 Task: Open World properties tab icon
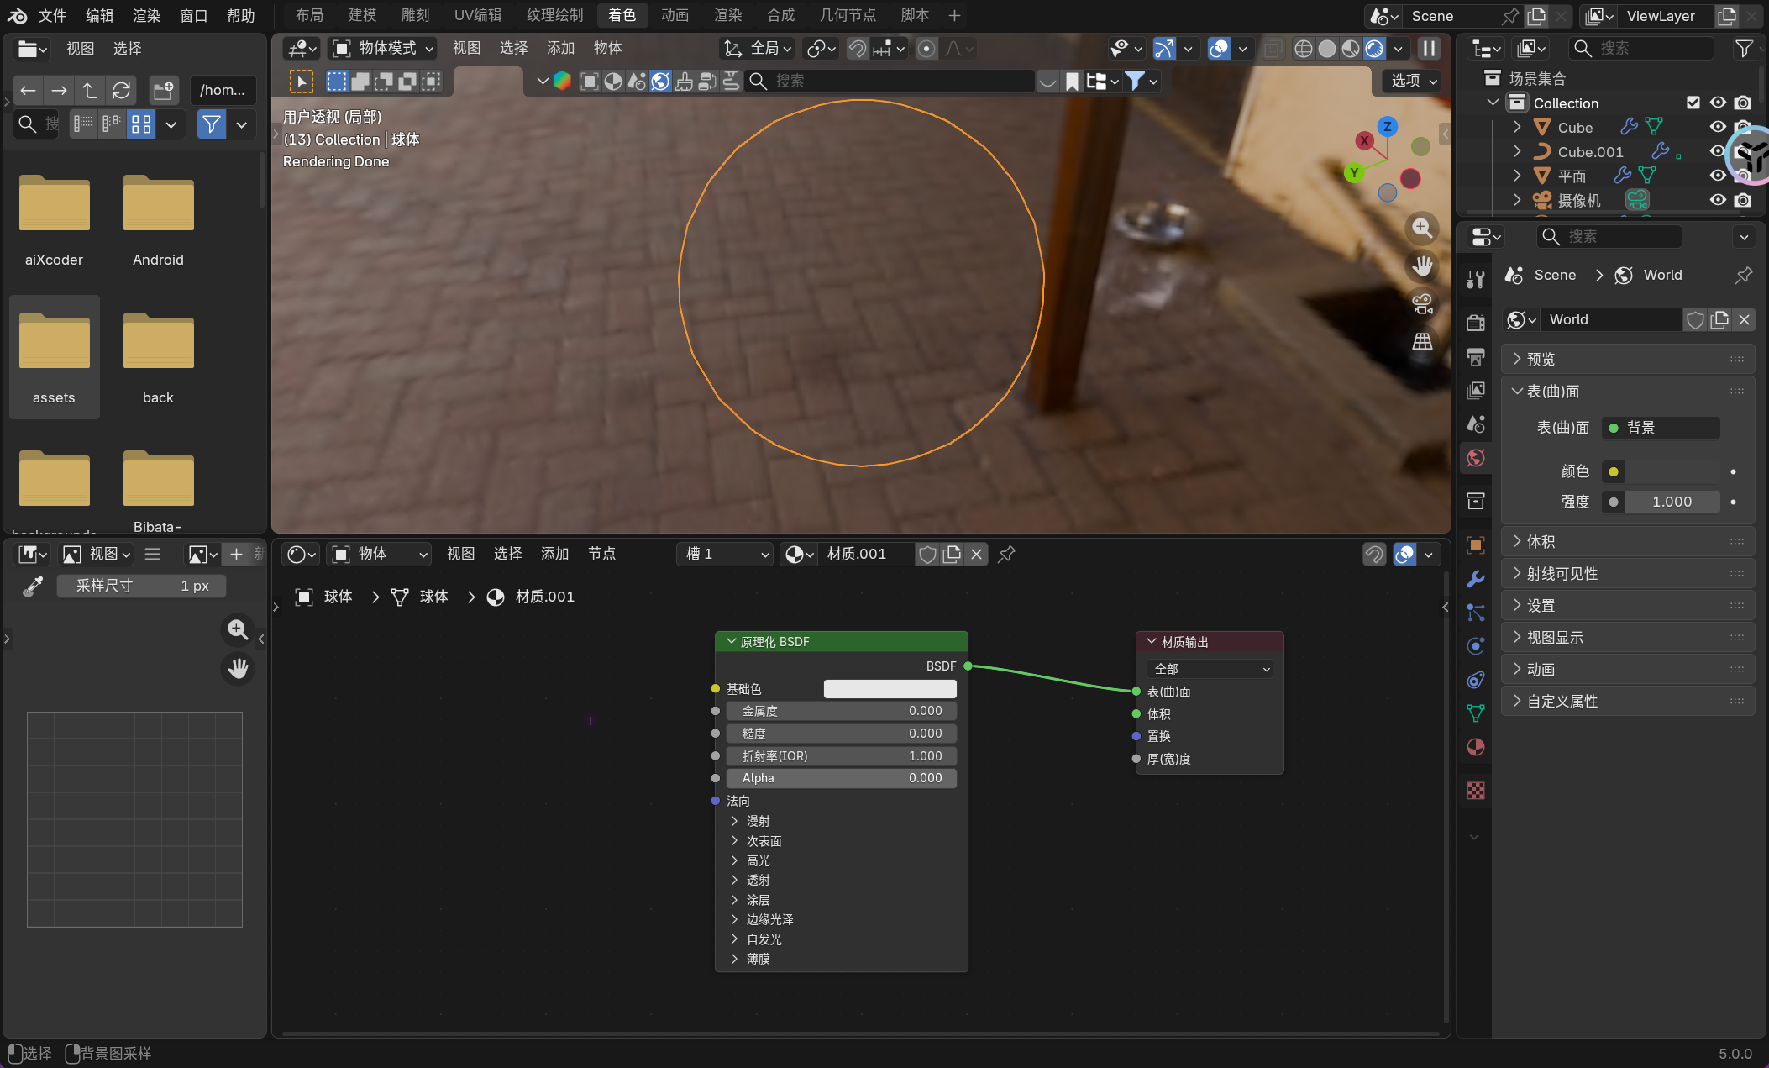(x=1475, y=458)
